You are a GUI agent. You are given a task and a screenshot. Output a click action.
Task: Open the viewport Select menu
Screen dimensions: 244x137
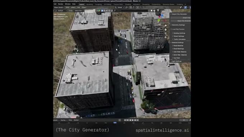tap(73, 7)
